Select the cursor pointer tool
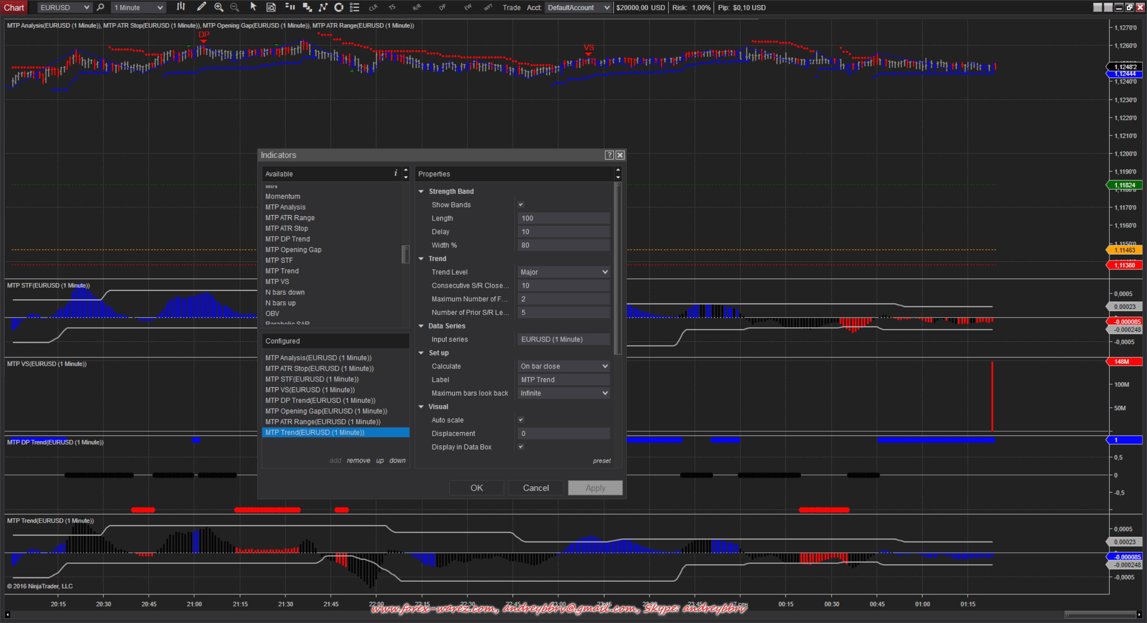The width and height of the screenshot is (1147, 623). click(x=253, y=7)
